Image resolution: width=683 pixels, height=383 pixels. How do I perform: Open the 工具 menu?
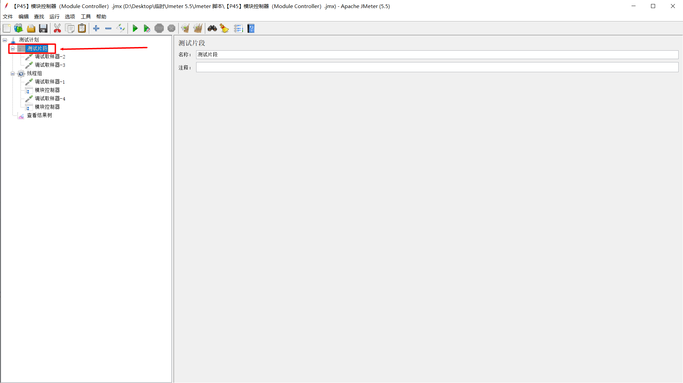pyautogui.click(x=86, y=16)
